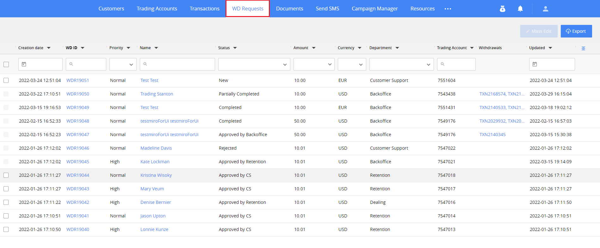The height and width of the screenshot is (248, 600).
Task: Click the three-dots more menu icon
Action: tap(448, 9)
